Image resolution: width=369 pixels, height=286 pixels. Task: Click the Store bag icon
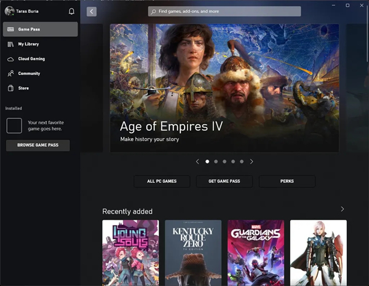pyautogui.click(x=10, y=88)
